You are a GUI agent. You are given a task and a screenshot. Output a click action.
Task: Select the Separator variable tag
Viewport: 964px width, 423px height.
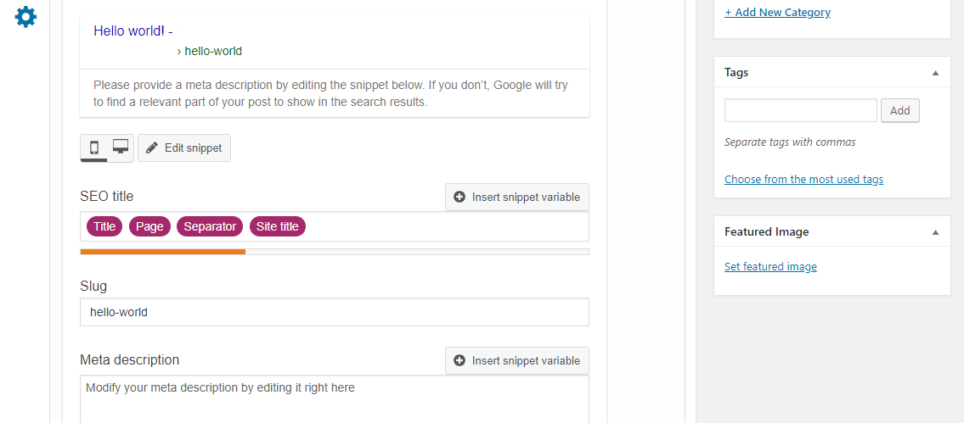[x=210, y=226]
